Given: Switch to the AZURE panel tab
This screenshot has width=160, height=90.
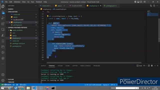Looking at the screenshot, I should click(67, 66).
